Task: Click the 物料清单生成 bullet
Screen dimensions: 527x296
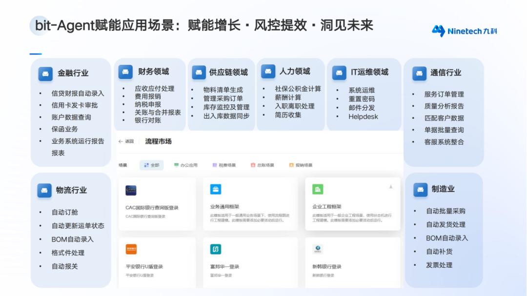Action: 223,90
